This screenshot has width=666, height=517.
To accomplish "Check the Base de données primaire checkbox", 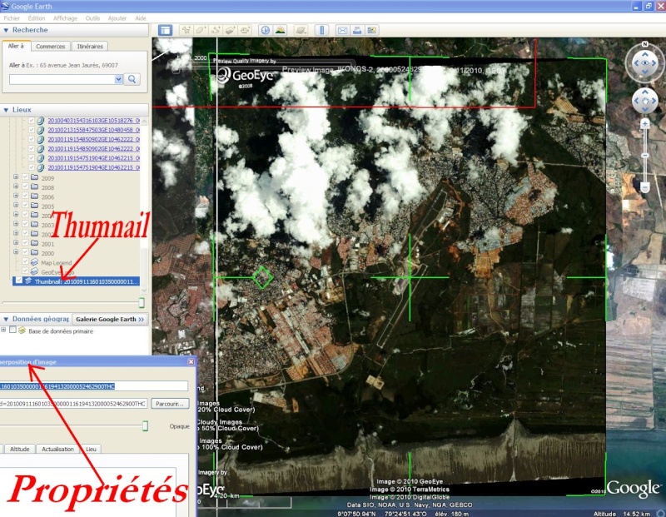I will tap(13, 330).
